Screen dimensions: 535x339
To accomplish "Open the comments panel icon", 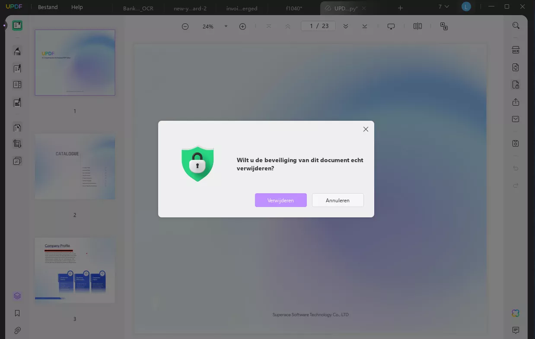I will 516,330.
